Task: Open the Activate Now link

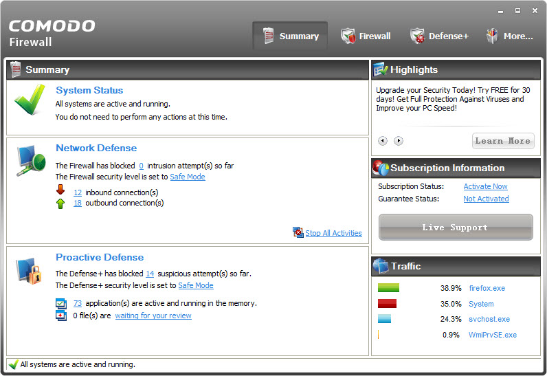Action: point(485,186)
